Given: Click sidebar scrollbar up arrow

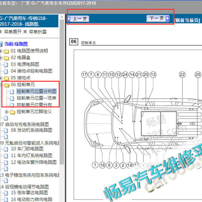Looking at the screenshot, I should click(x=62, y=17).
